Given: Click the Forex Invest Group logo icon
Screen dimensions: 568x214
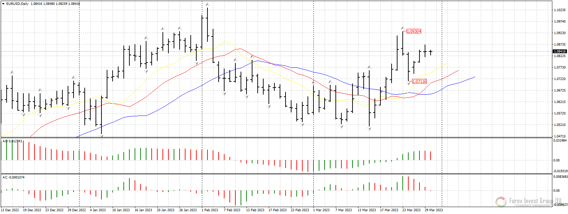Looking at the screenshot, I should coord(501,202).
